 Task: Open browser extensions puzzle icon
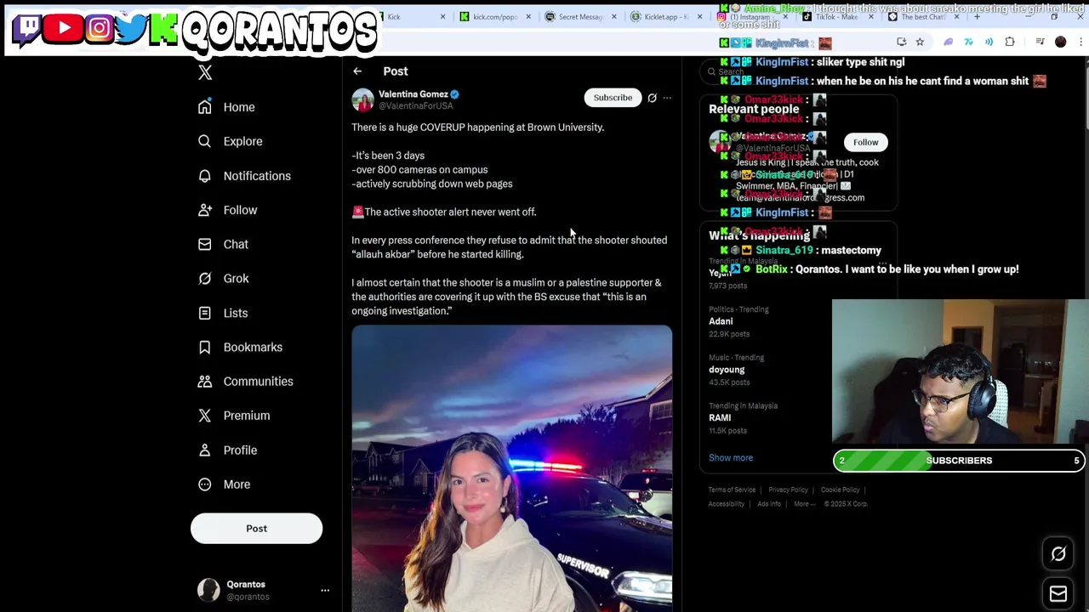coord(1010,42)
